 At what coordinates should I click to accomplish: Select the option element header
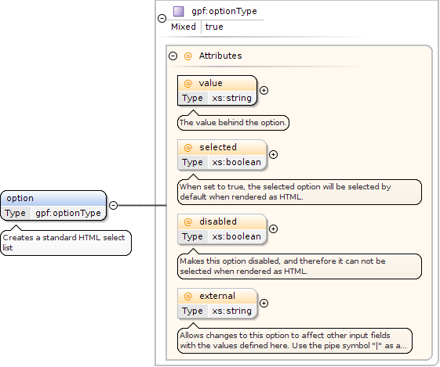(53, 199)
